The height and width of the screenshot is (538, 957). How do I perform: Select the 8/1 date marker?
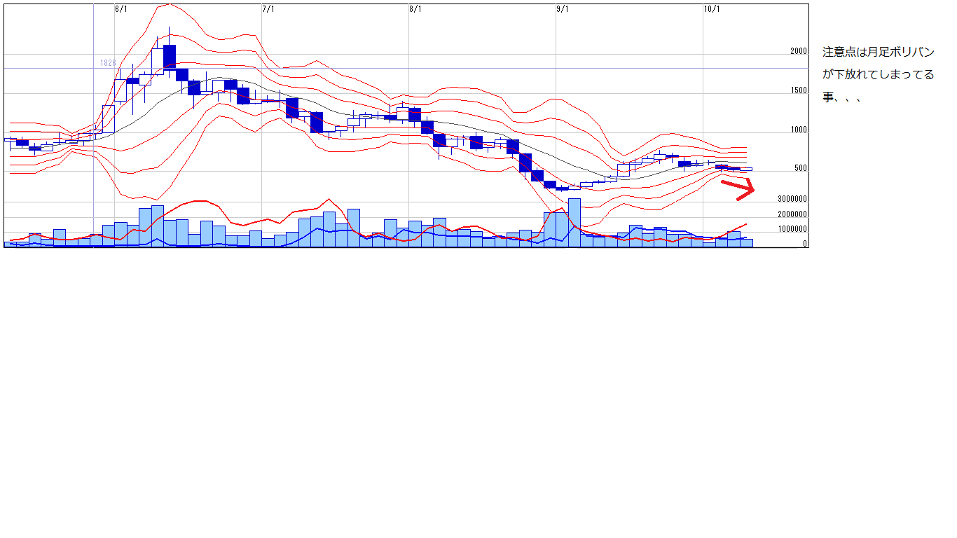pos(415,9)
